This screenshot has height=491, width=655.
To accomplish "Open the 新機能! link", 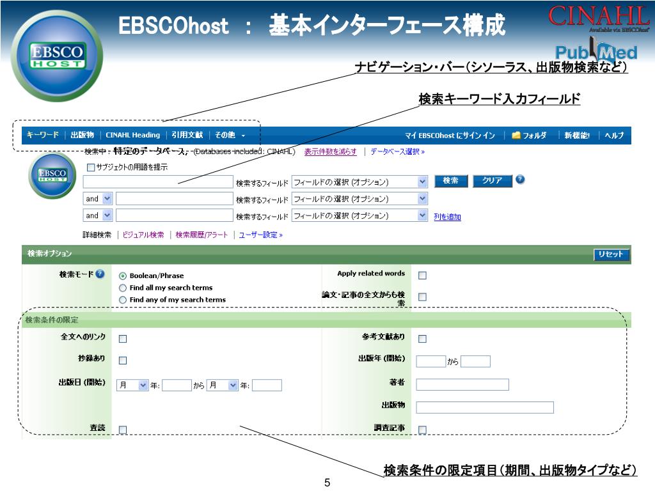I will point(577,136).
